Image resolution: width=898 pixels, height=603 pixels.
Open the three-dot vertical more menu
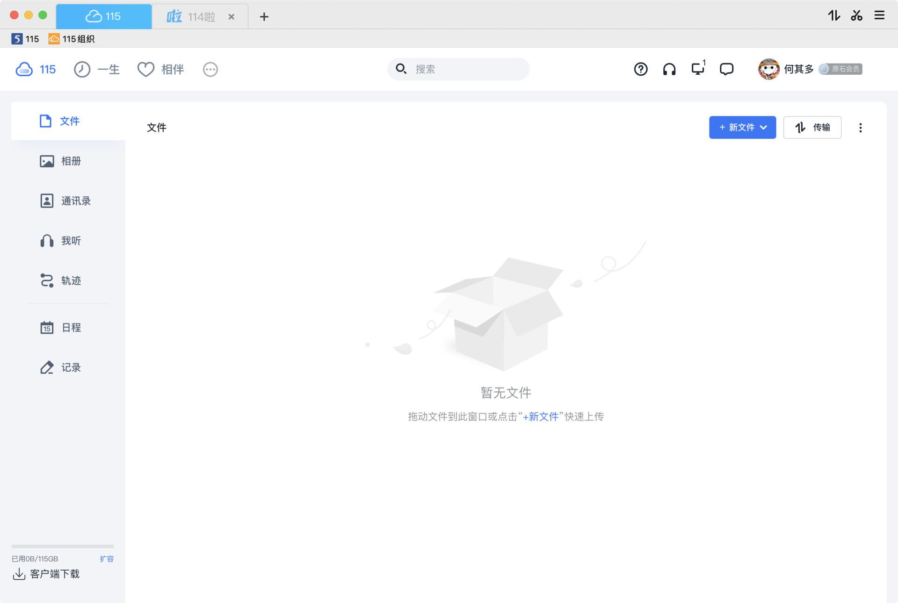coord(860,128)
